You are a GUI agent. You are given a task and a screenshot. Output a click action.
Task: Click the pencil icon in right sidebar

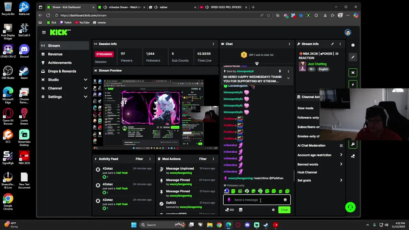[x=353, y=57]
